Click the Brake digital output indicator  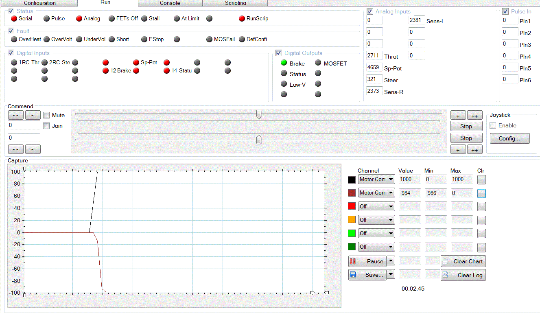point(284,63)
